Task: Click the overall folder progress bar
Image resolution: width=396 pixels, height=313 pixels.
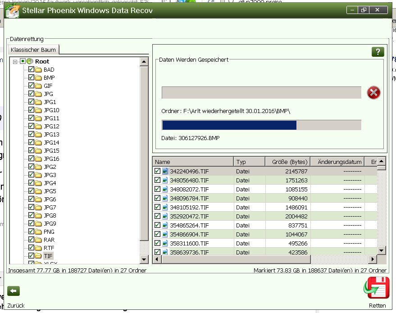Action: click(261, 93)
